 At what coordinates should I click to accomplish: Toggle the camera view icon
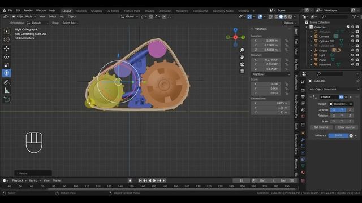point(242,64)
